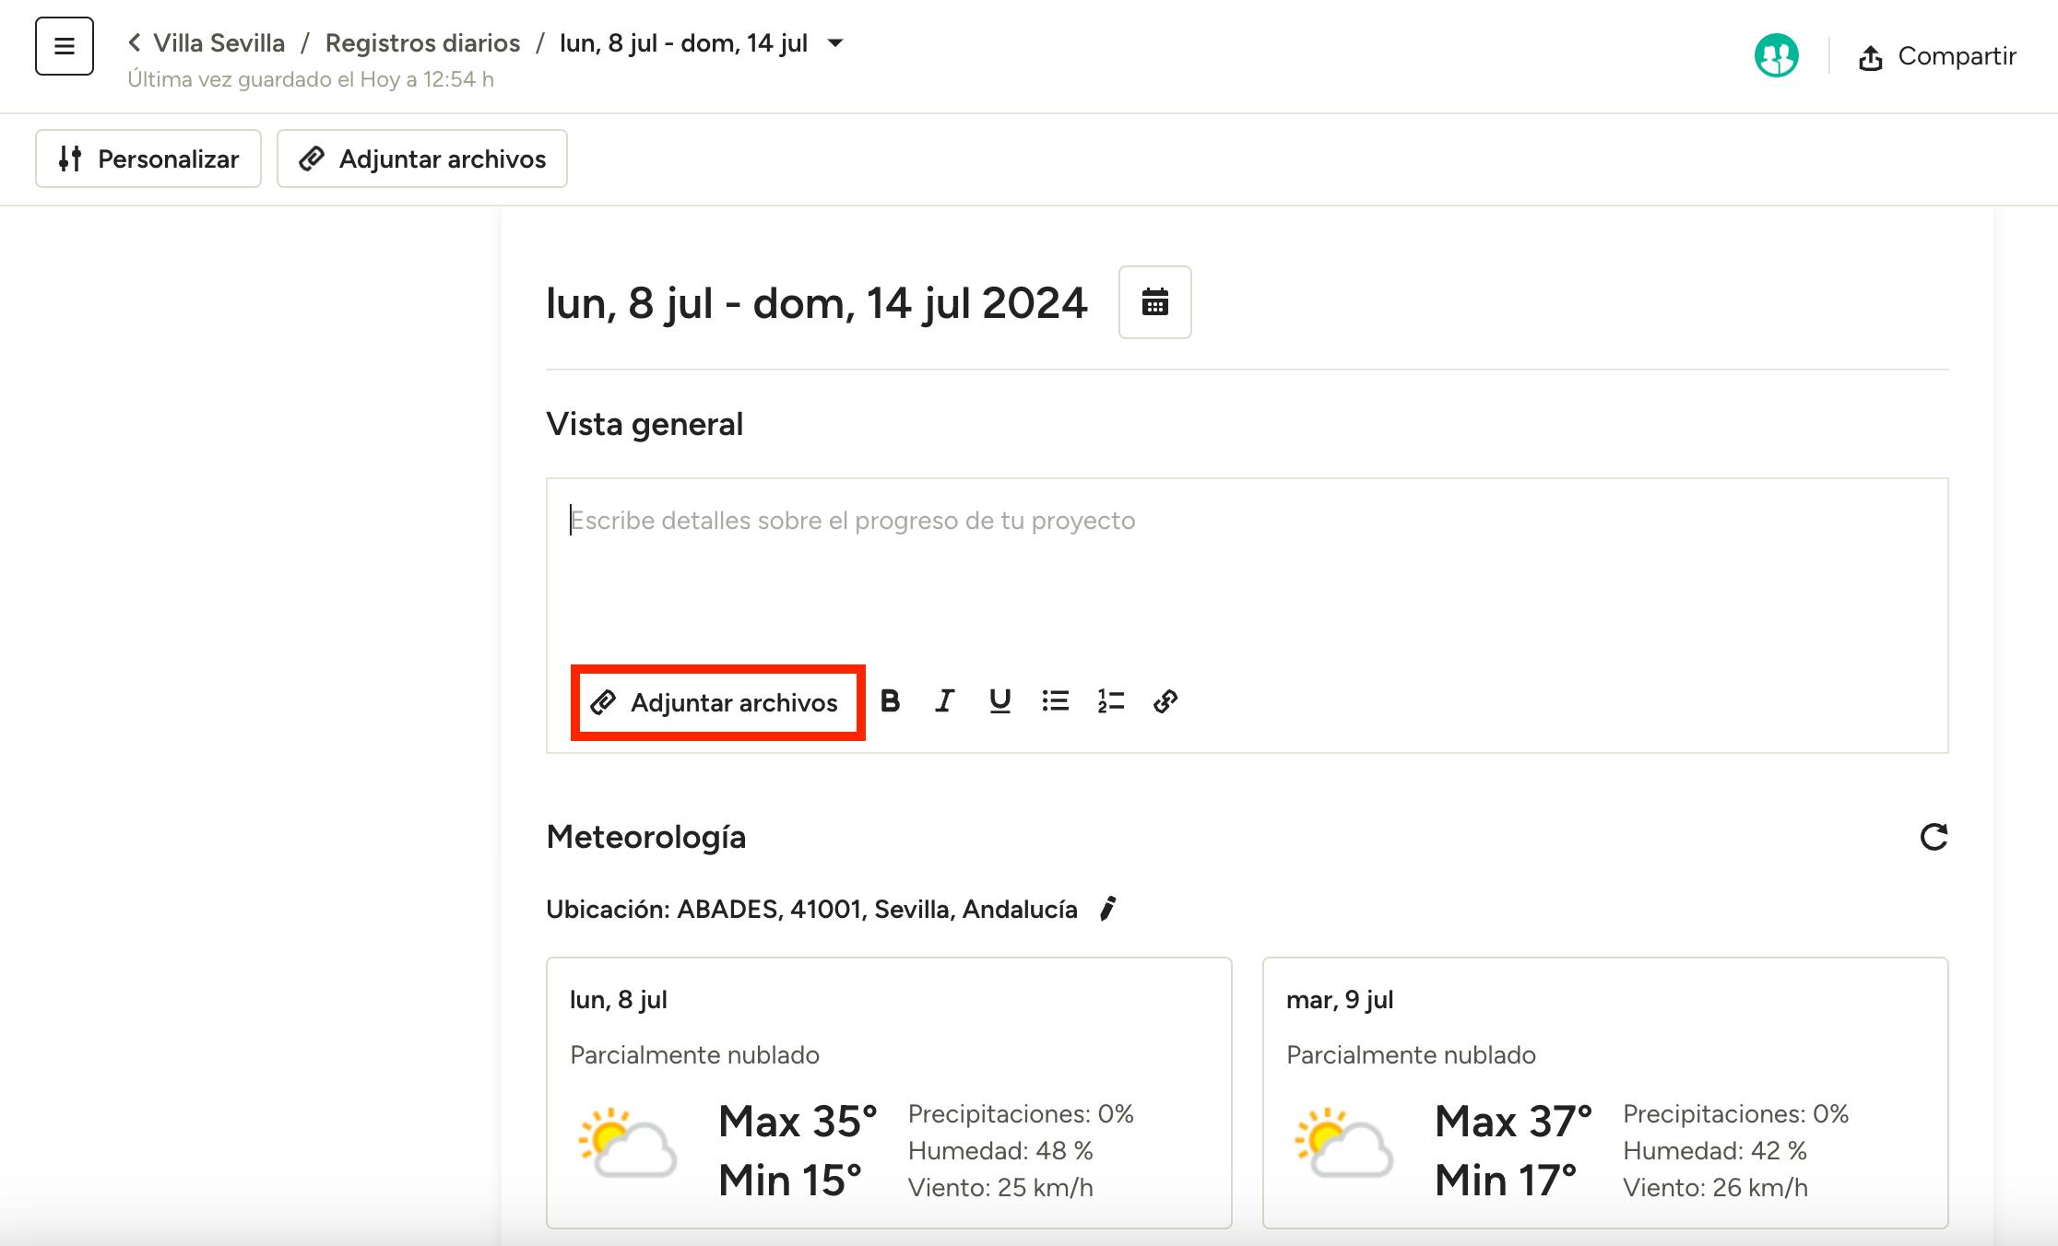Click the calendar date picker icon
This screenshot has height=1246, width=2058.
[x=1154, y=302]
